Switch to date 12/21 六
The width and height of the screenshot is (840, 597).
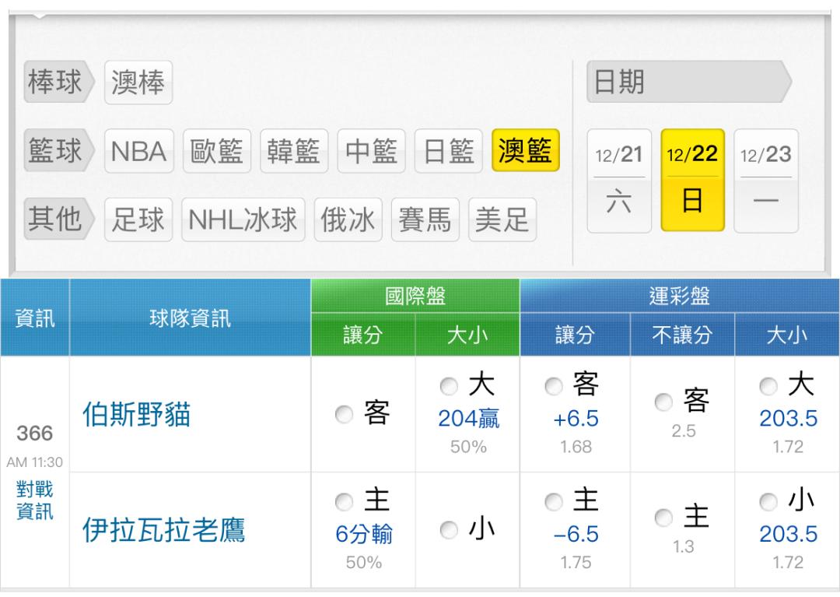point(619,181)
